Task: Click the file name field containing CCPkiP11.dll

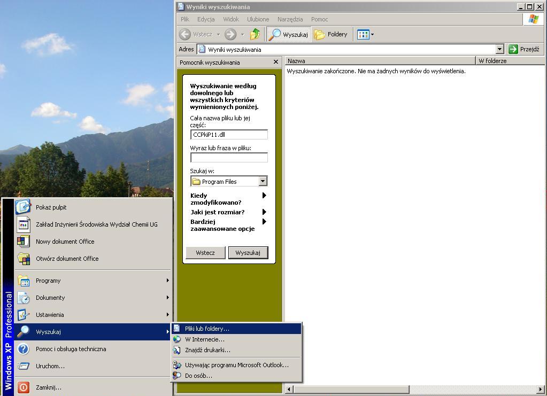Action: point(229,135)
